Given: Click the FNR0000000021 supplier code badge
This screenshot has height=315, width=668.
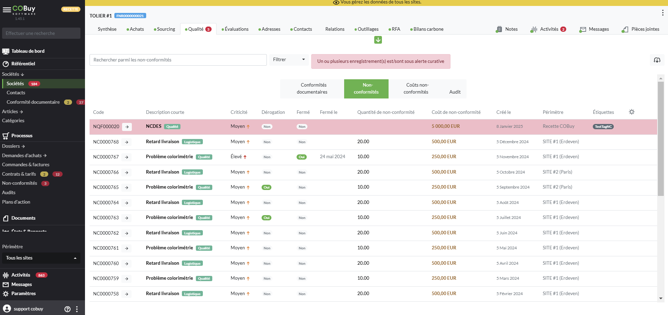Looking at the screenshot, I should click(130, 16).
